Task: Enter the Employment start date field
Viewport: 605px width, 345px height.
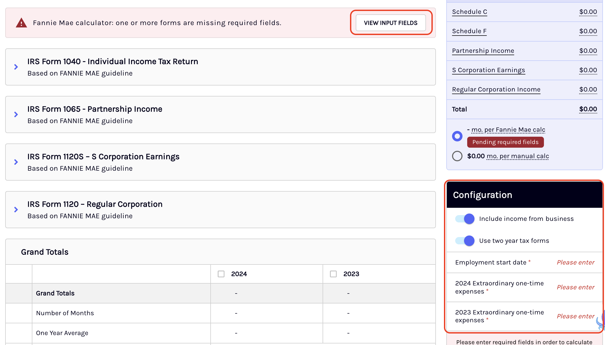Action: (576, 262)
